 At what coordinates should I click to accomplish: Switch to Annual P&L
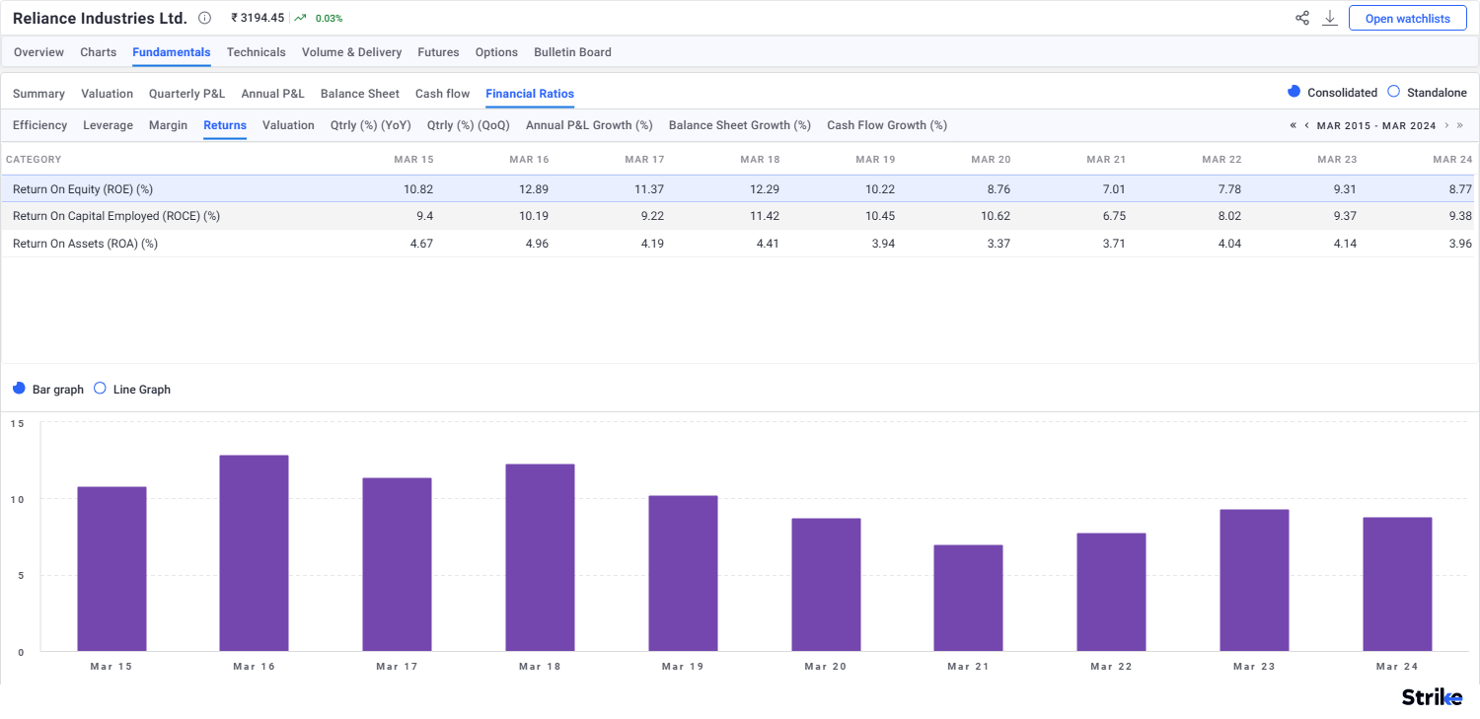point(272,94)
